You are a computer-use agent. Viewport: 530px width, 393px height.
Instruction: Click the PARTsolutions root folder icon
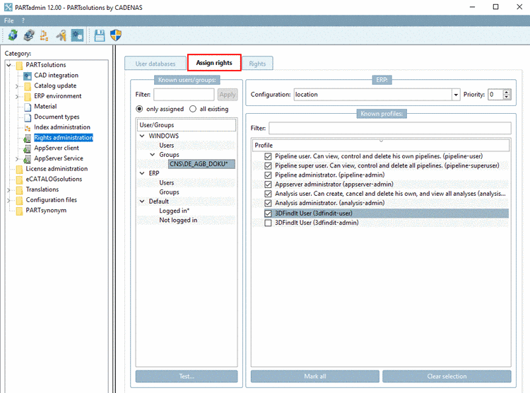click(x=20, y=65)
